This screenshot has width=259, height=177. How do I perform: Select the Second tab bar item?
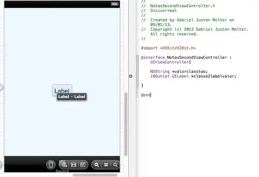pos(62,171)
